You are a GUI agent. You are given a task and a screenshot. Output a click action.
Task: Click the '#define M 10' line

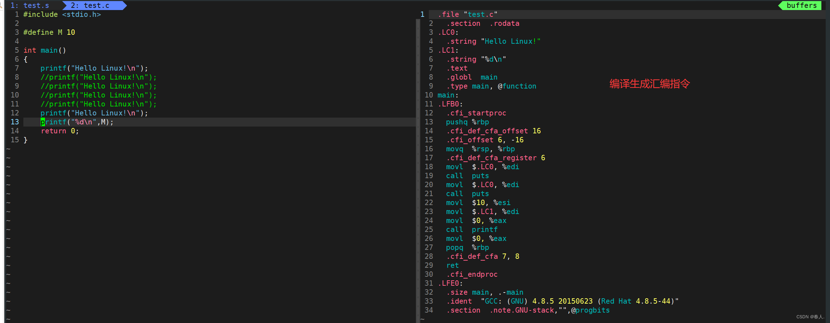tap(49, 32)
